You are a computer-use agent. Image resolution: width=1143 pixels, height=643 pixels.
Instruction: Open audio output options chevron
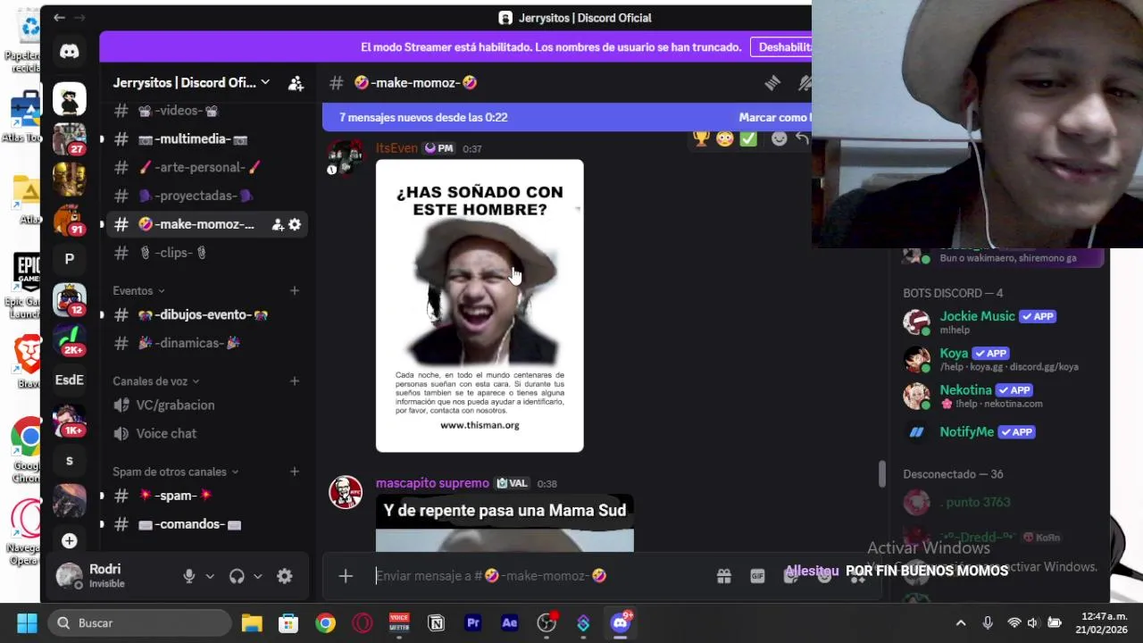(x=257, y=576)
